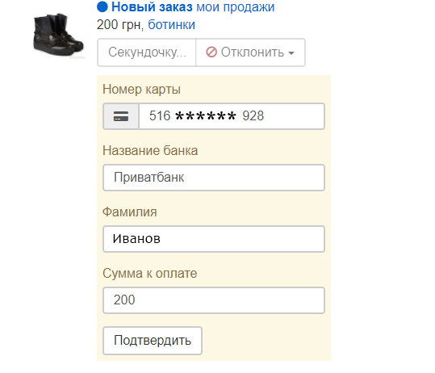Click the Название банка label
This screenshot has height=373, width=435.
point(150,151)
